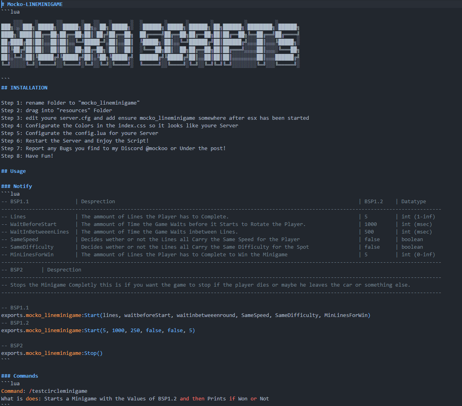Click 'The ammount of Time the Game Waits inbetween Lines.'
This screenshot has height=406, width=462.
(x=160, y=232)
